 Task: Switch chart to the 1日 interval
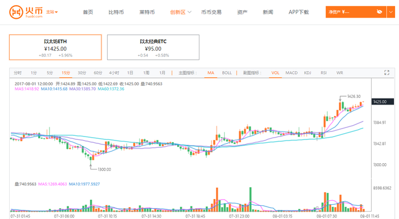coord(130,73)
